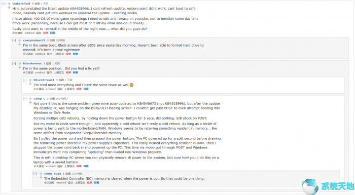Upvote SilverArrows1's comment
This screenshot has height=195, width=355.
point(30,81)
